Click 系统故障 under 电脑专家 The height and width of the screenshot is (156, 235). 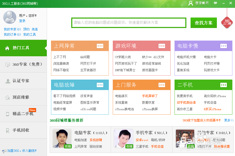(96, 140)
